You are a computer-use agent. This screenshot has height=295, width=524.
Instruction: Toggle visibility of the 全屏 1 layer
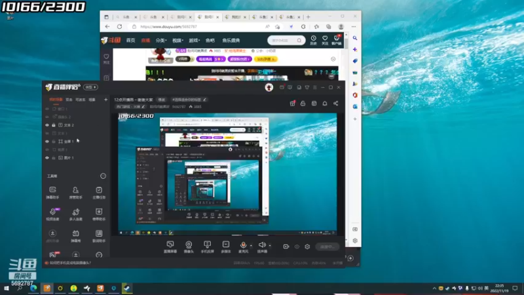coord(47,142)
